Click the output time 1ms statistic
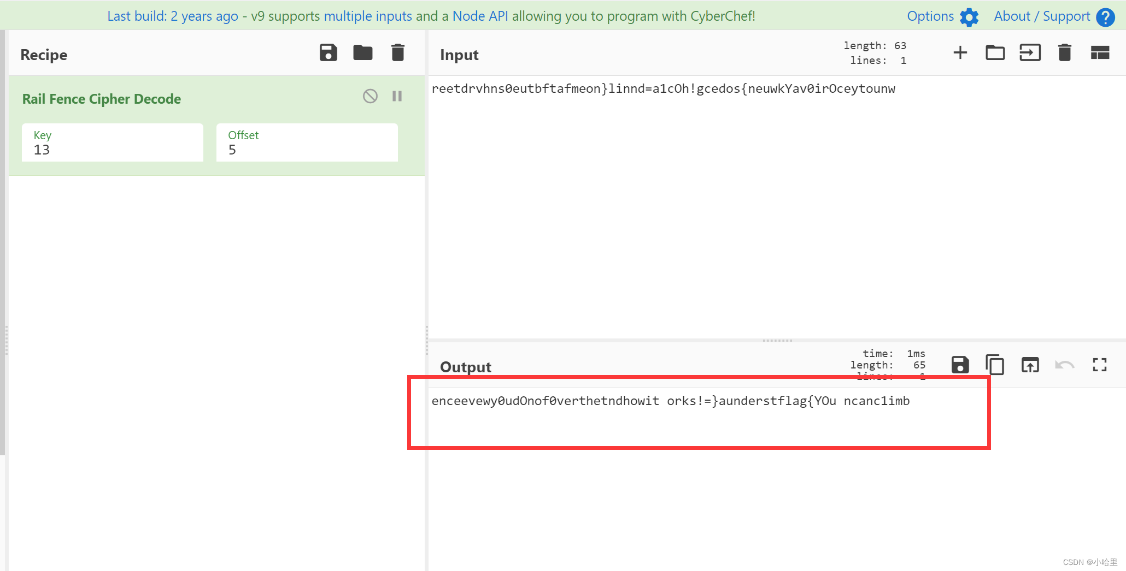Viewport: 1126px width, 571px height. [894, 354]
